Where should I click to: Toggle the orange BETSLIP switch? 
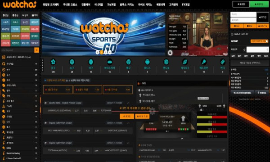pyautogui.click(x=259, y=41)
